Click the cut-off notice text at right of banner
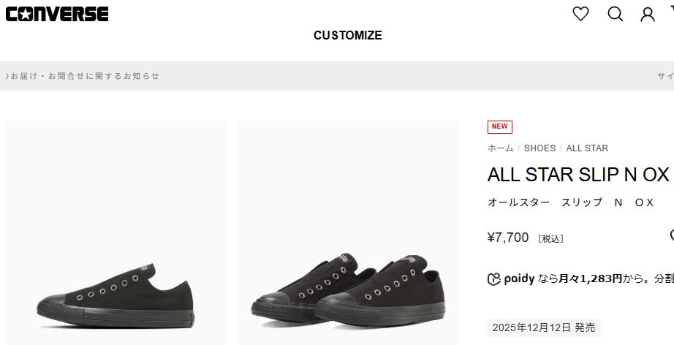 coord(664,76)
